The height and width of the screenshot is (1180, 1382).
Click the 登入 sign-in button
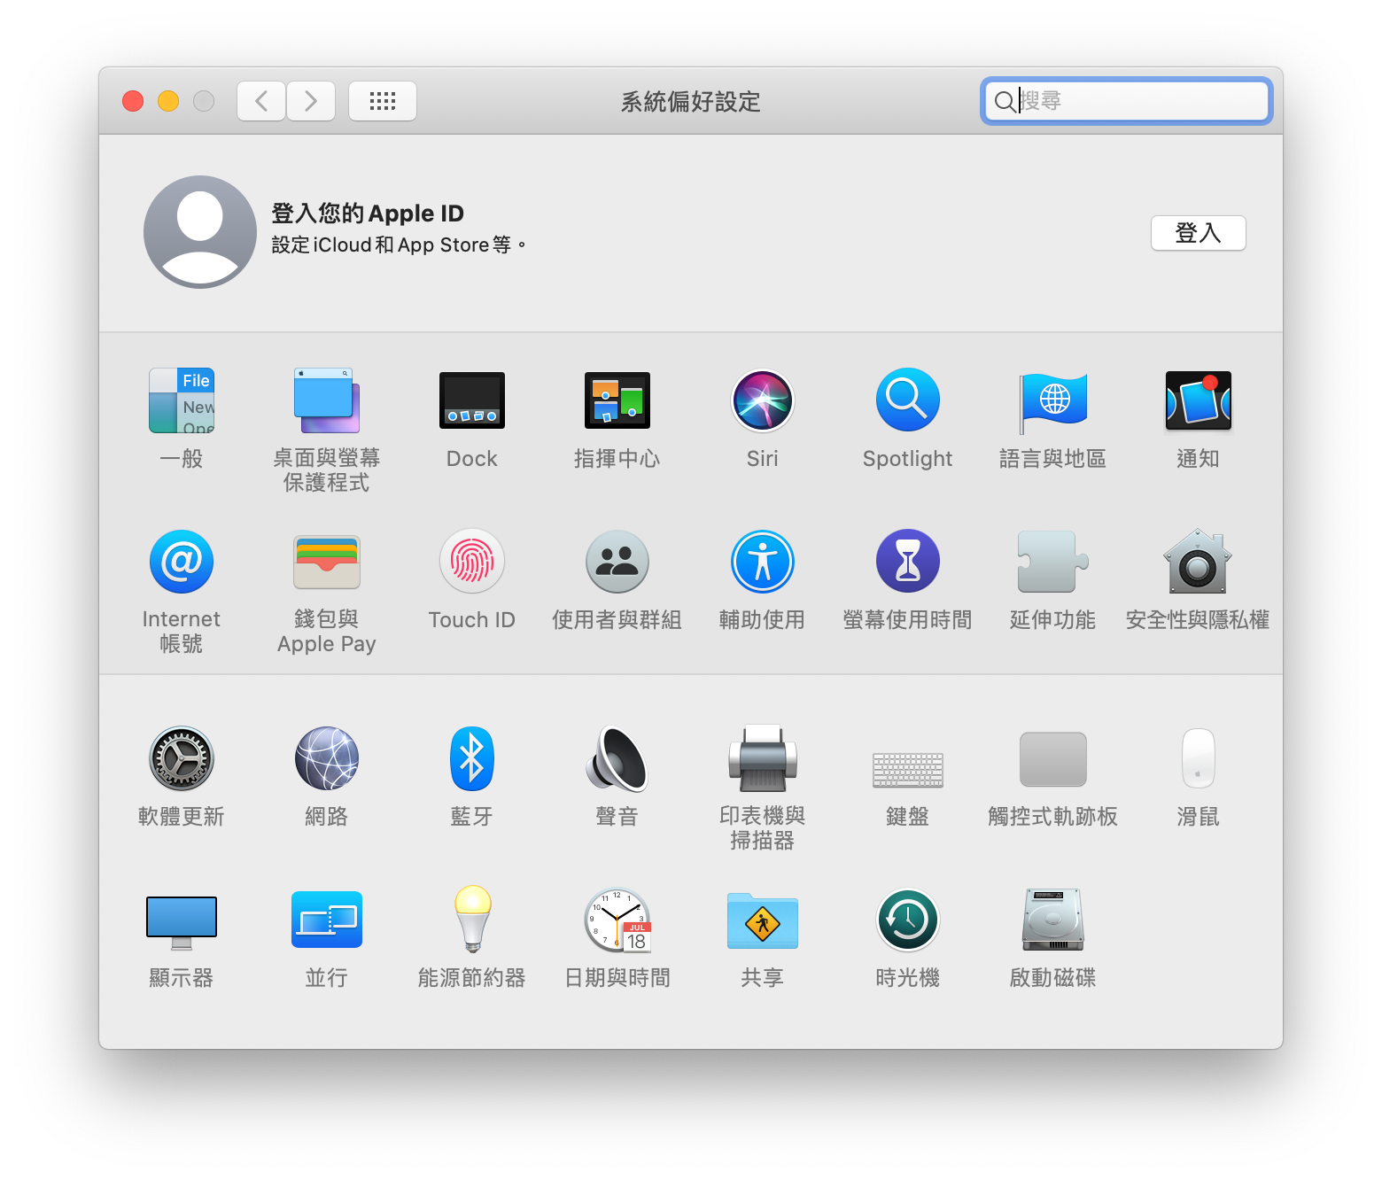(x=1199, y=233)
